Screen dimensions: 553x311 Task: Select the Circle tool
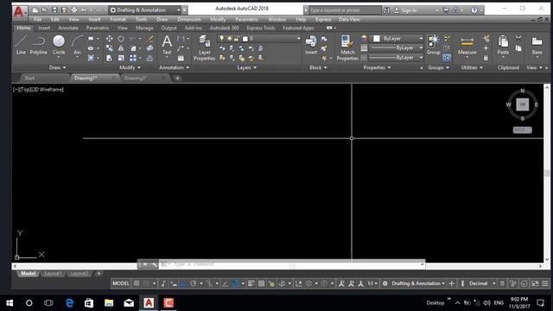pos(59,45)
